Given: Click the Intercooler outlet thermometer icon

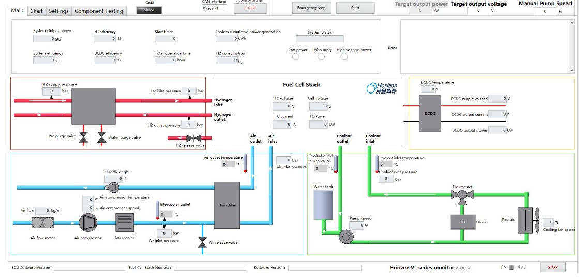Looking at the screenshot, I should pos(157,211).
